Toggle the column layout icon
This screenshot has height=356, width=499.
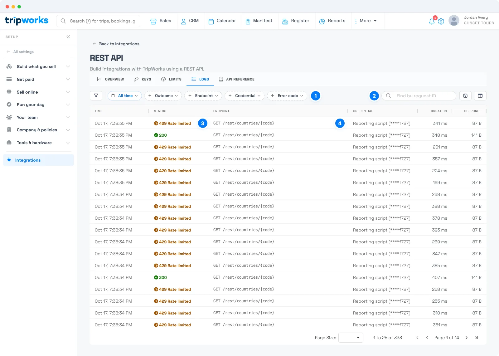[480, 96]
